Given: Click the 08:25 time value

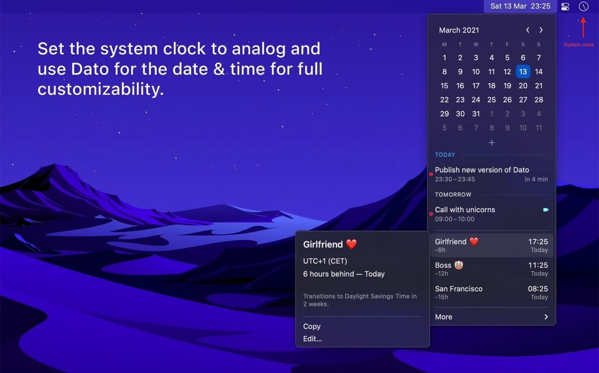Looking at the screenshot, I should pos(538,289).
